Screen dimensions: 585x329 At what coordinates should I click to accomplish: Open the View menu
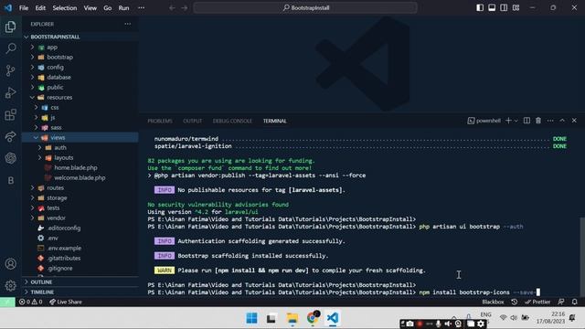click(90, 8)
